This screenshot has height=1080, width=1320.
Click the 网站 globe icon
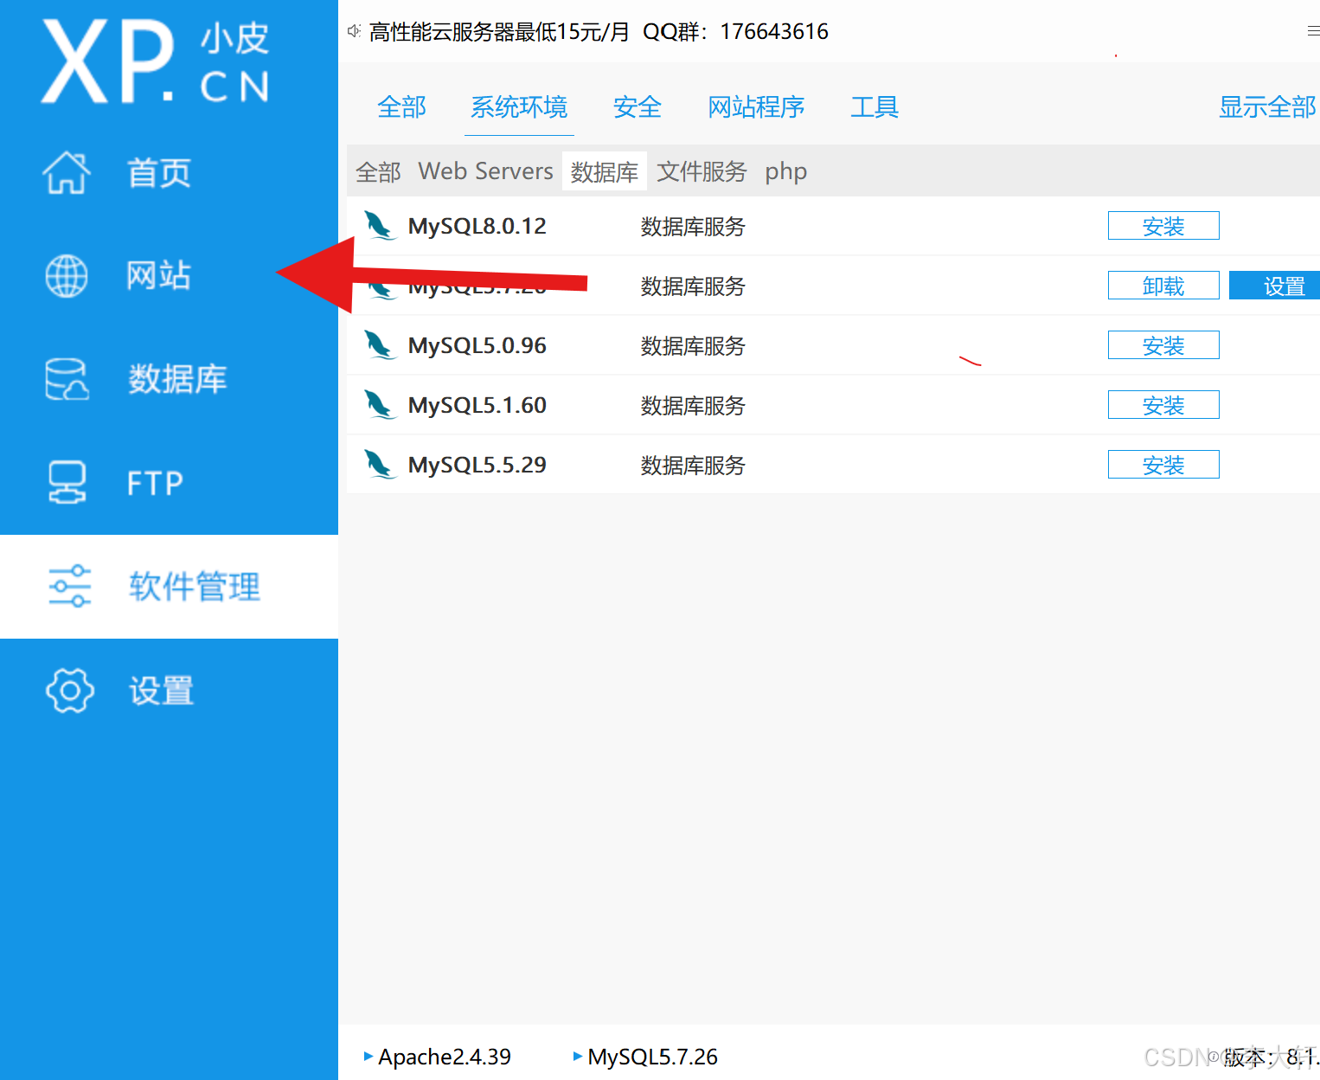click(67, 276)
